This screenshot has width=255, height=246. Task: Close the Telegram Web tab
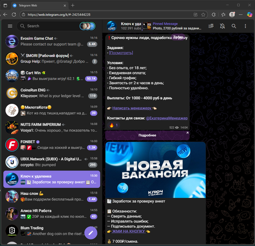coord(65,6)
